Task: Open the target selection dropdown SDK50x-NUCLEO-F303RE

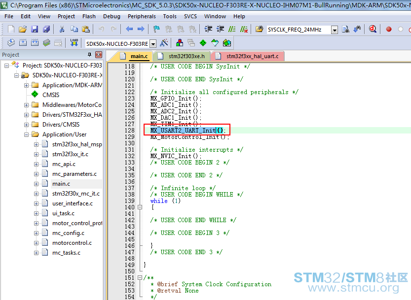Action: [x=153, y=44]
